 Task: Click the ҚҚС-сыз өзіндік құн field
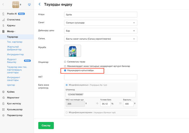(x=75, y=104)
